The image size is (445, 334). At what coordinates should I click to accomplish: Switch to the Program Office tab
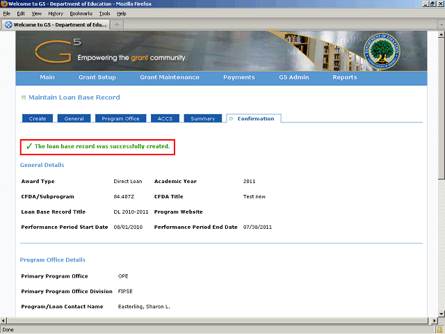tap(120, 118)
